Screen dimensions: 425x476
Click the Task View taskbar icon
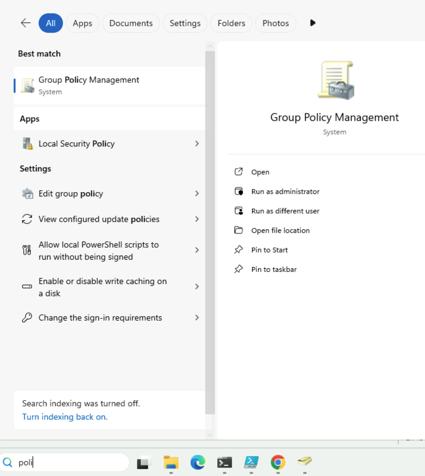click(144, 462)
